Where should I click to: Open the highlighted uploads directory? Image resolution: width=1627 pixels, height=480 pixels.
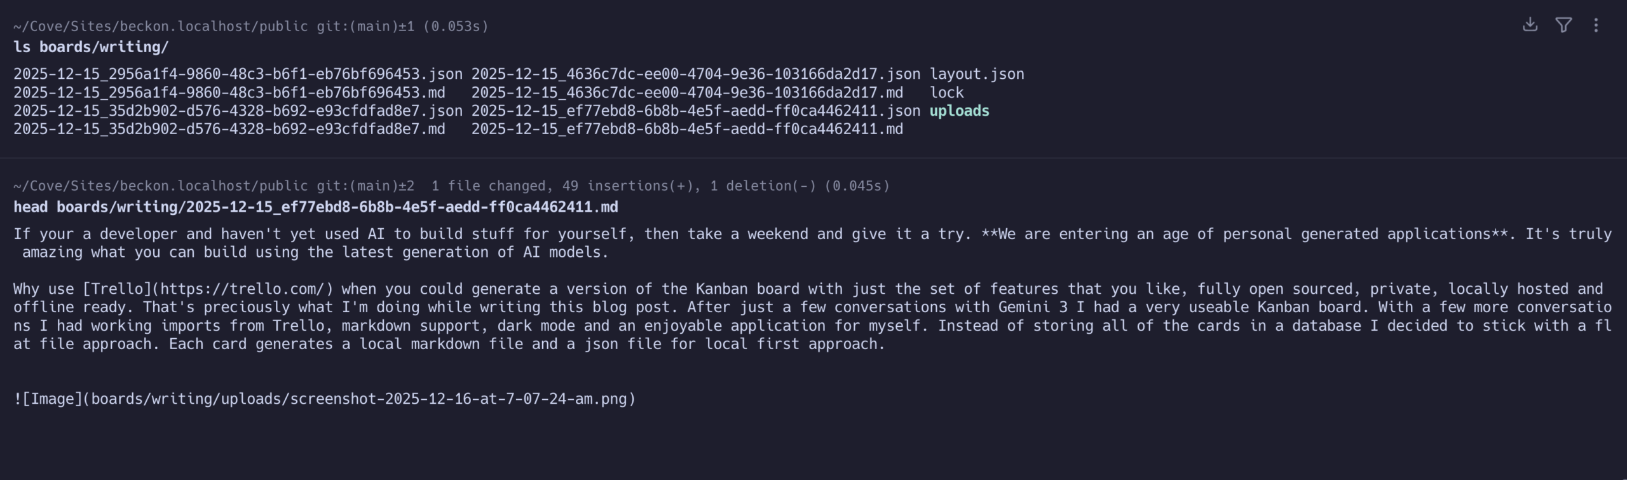click(x=959, y=111)
